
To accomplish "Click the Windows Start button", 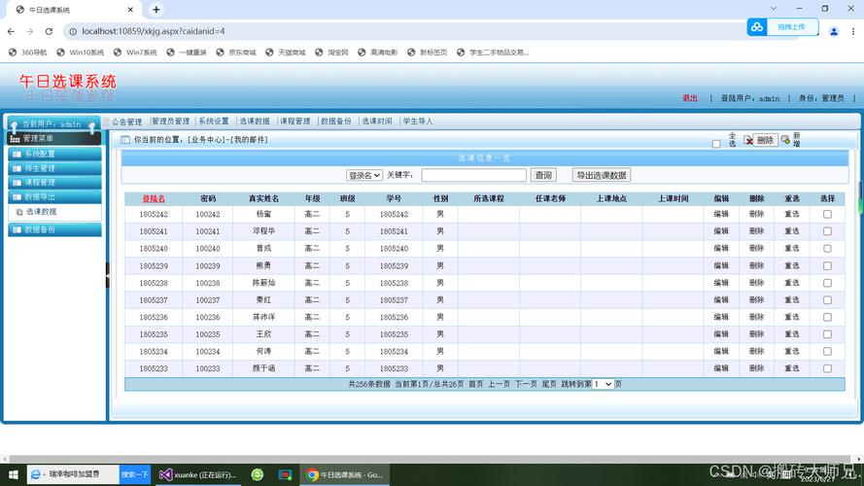I will click(10, 474).
